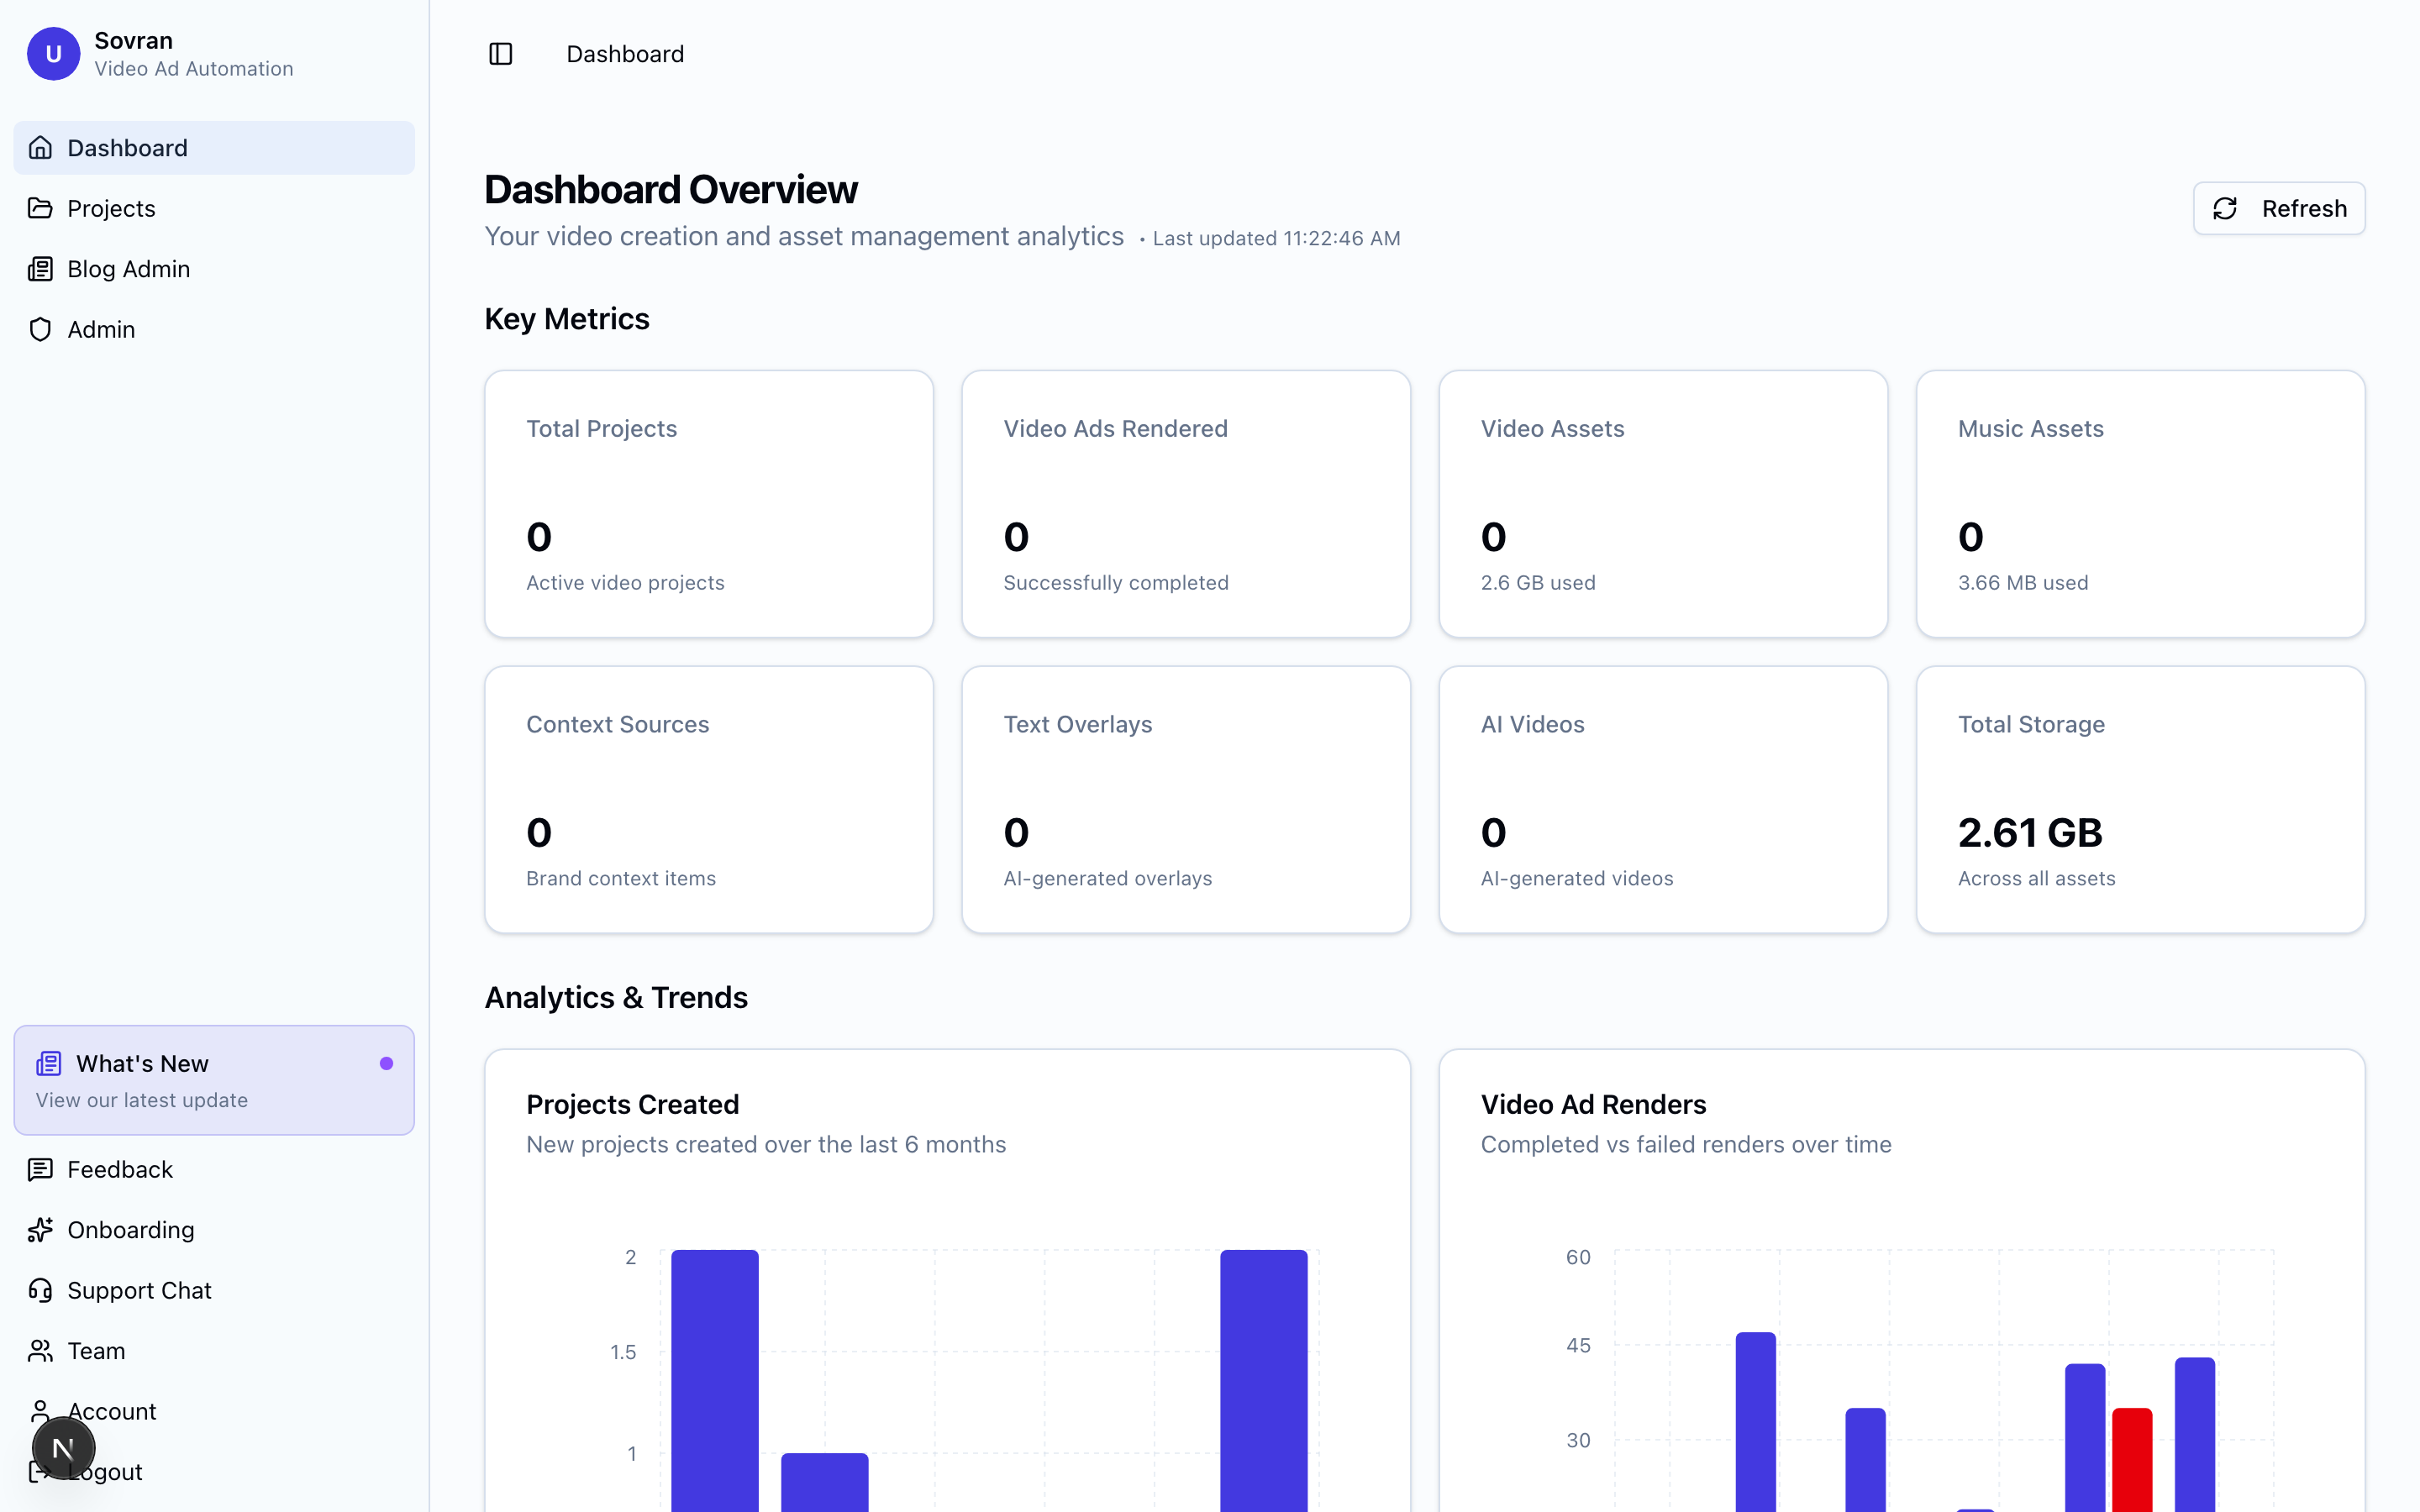Open the What's New update card
This screenshot has height=1512, width=2420.
pyautogui.click(x=214, y=1080)
